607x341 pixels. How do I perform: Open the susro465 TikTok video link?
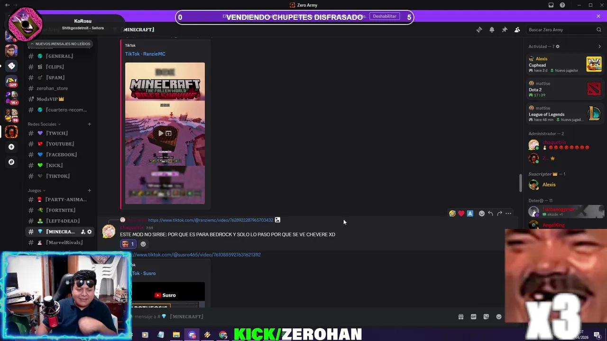[197, 255]
